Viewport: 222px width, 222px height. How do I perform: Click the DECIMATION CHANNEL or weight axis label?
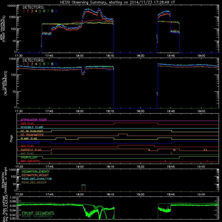4,180
